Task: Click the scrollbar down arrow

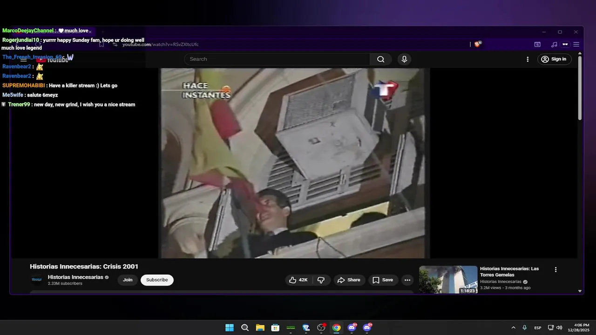Action: point(580,291)
